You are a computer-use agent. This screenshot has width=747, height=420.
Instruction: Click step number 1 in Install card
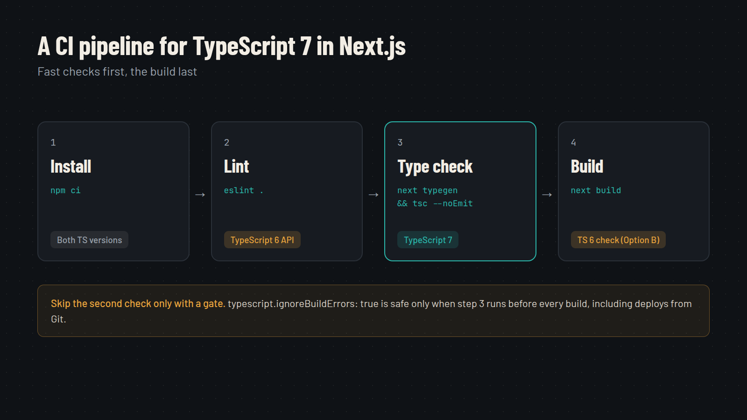53,142
